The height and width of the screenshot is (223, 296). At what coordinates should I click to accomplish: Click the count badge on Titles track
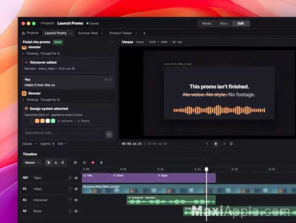70,178
